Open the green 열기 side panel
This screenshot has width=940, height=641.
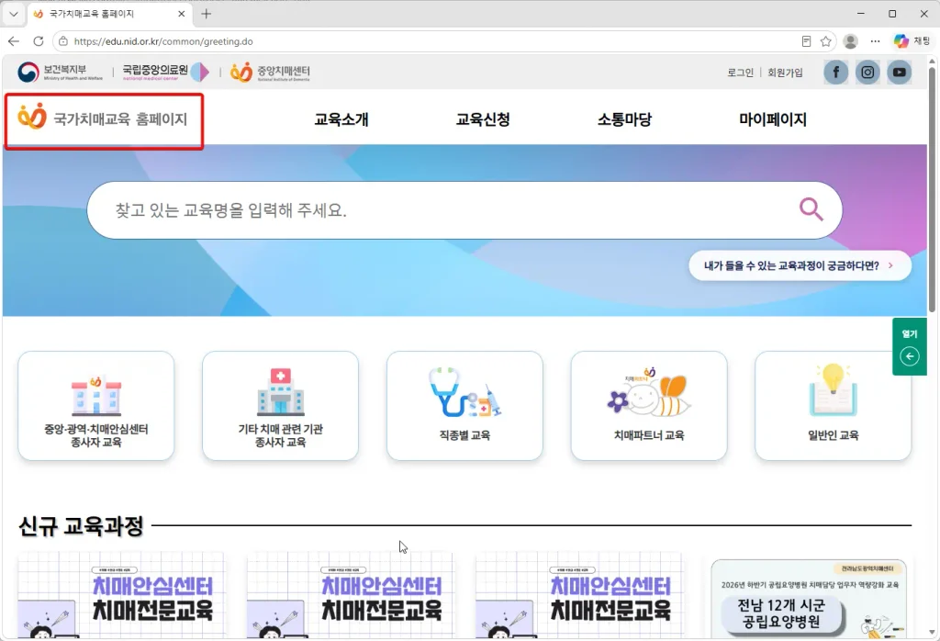click(910, 348)
